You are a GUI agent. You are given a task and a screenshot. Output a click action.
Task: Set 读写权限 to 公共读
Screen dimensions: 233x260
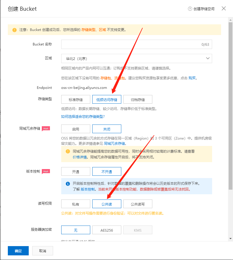pyautogui.click(x=107, y=204)
